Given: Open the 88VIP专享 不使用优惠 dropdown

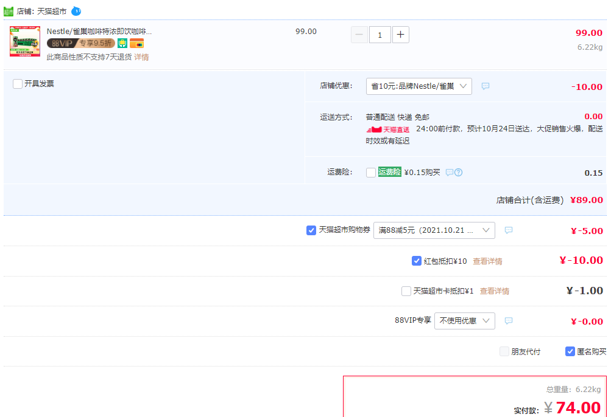Looking at the screenshot, I should pos(464,321).
